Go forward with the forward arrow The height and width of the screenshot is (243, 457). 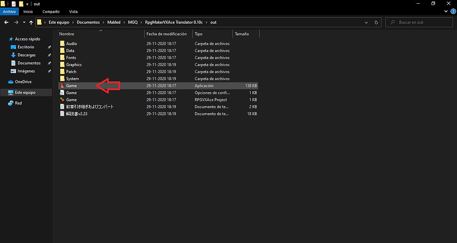click(16, 22)
